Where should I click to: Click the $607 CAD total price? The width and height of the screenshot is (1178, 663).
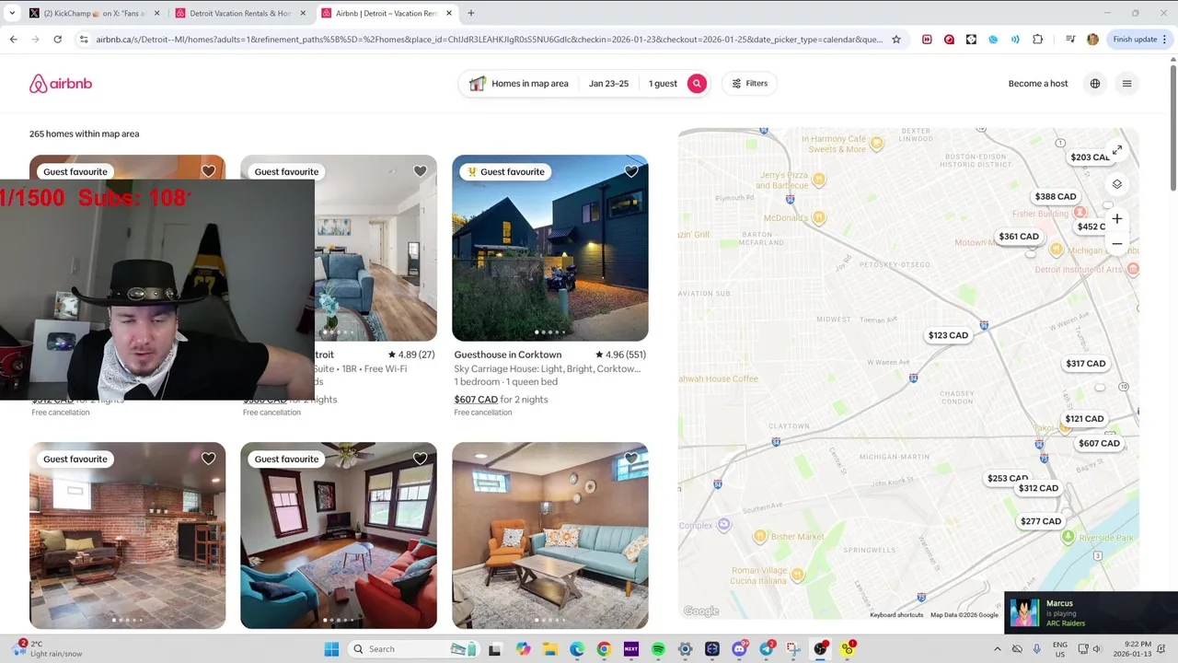(x=476, y=400)
